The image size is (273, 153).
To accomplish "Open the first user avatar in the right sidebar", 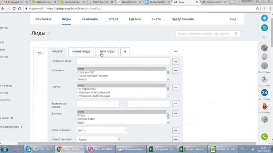I will pos(264,48).
